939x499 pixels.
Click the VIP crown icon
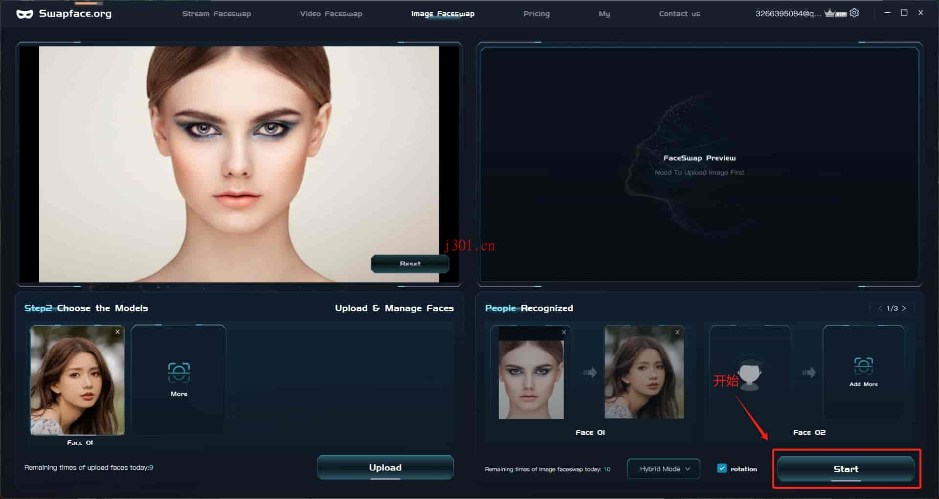835,13
